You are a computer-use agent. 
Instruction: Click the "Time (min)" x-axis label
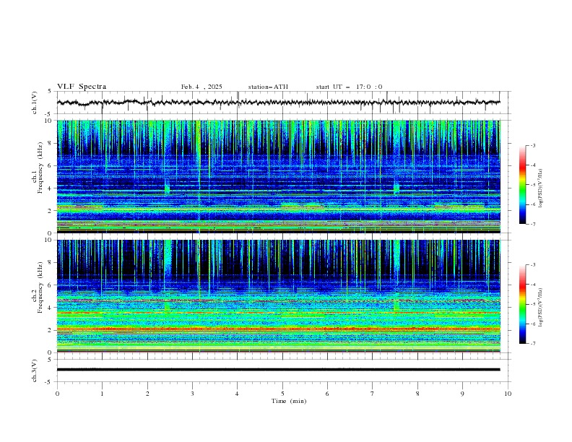[289, 401]
